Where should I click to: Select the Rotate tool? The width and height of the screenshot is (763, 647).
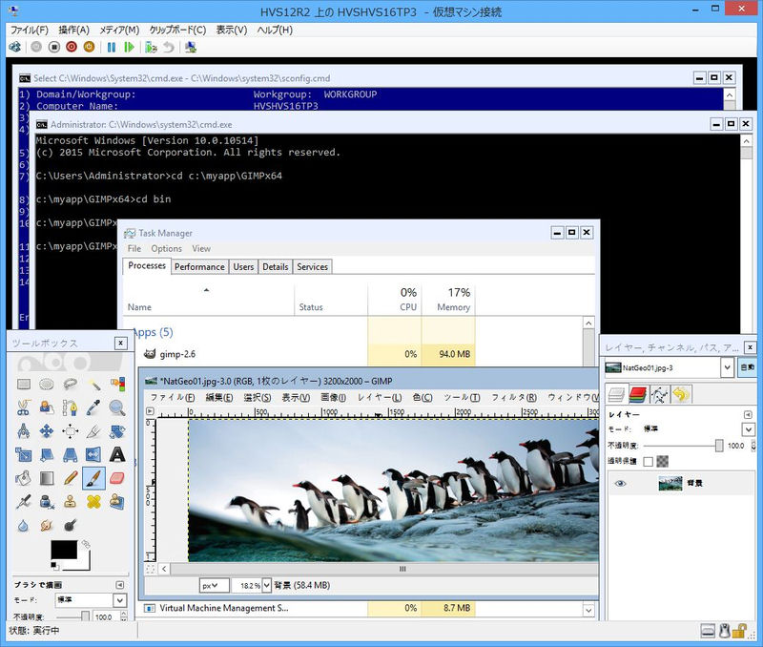point(117,430)
